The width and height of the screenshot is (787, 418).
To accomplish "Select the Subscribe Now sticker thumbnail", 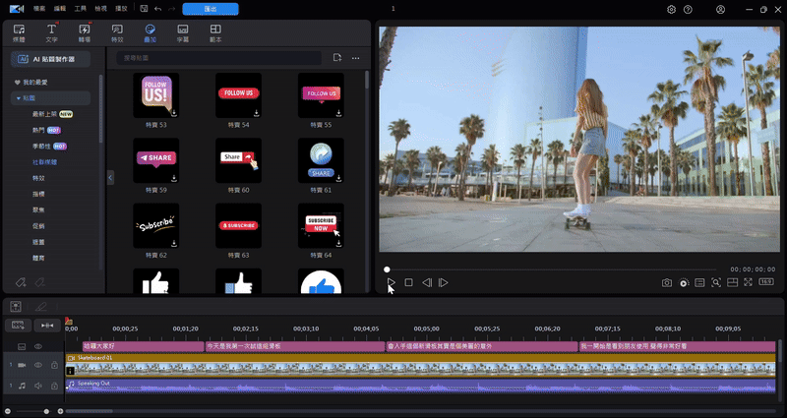I will [321, 225].
